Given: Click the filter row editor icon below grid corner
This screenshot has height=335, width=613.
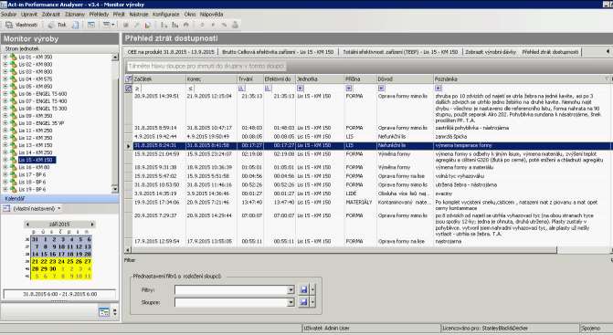Looking at the screenshot, I should (129, 89).
